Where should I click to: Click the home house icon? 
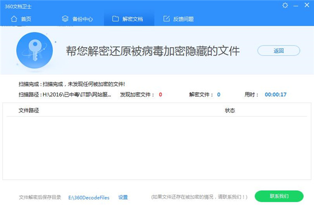[x=14, y=19]
